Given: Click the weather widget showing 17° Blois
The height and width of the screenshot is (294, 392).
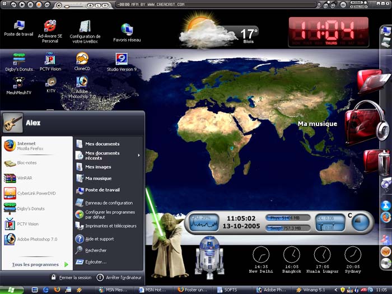Looking at the screenshot, I should click(x=219, y=30).
